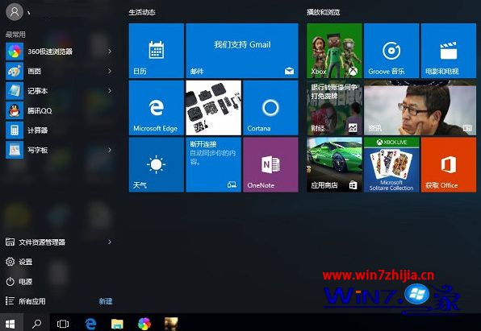Viewport: 481px width, 331px height.
Task: Expand the 画图 jump list arrow
Action: click(110, 71)
